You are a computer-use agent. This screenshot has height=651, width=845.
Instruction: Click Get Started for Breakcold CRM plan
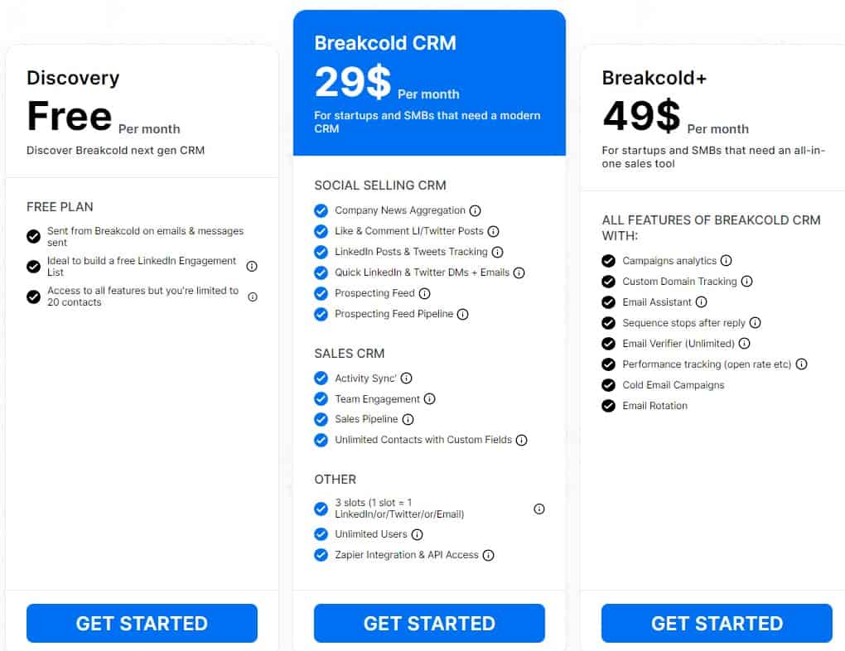(429, 624)
